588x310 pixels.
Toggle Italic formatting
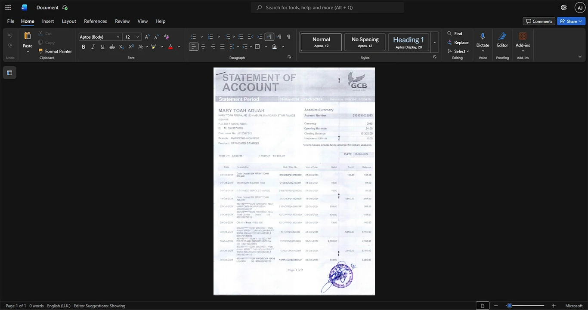click(93, 46)
